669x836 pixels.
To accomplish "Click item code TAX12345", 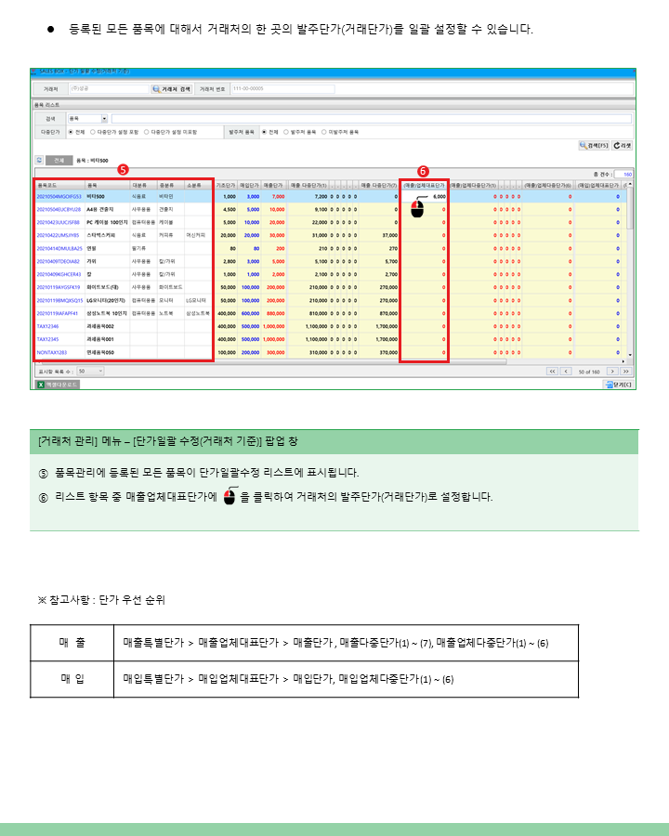I will pyautogui.click(x=47, y=339).
